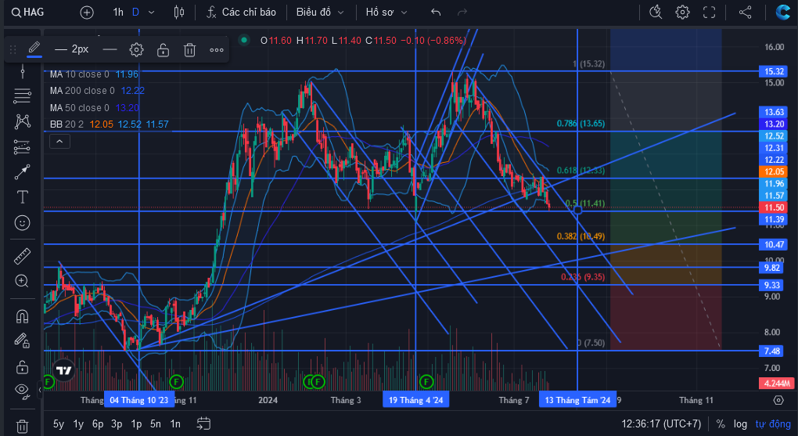Viewport: 798px width, 436px height.
Task: Grab the drawing toolbar drag handle
Action: point(13,49)
